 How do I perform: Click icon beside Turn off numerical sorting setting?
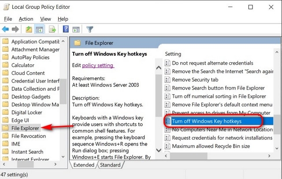pos(167,96)
